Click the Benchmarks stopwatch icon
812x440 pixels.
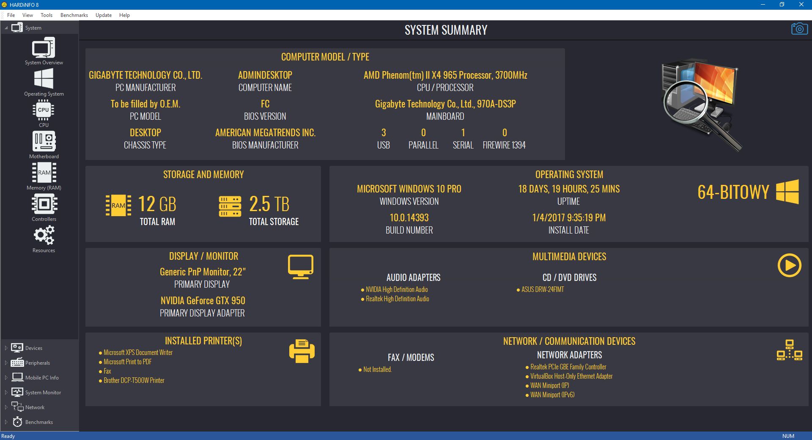[17, 422]
